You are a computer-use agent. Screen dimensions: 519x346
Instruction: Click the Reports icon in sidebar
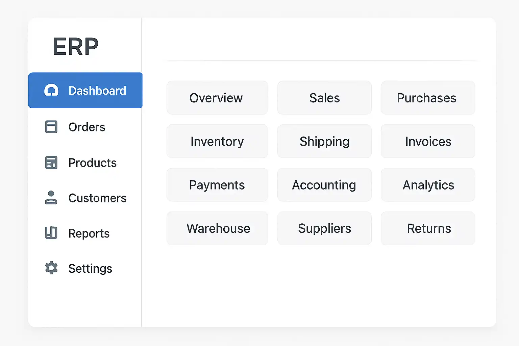point(51,233)
